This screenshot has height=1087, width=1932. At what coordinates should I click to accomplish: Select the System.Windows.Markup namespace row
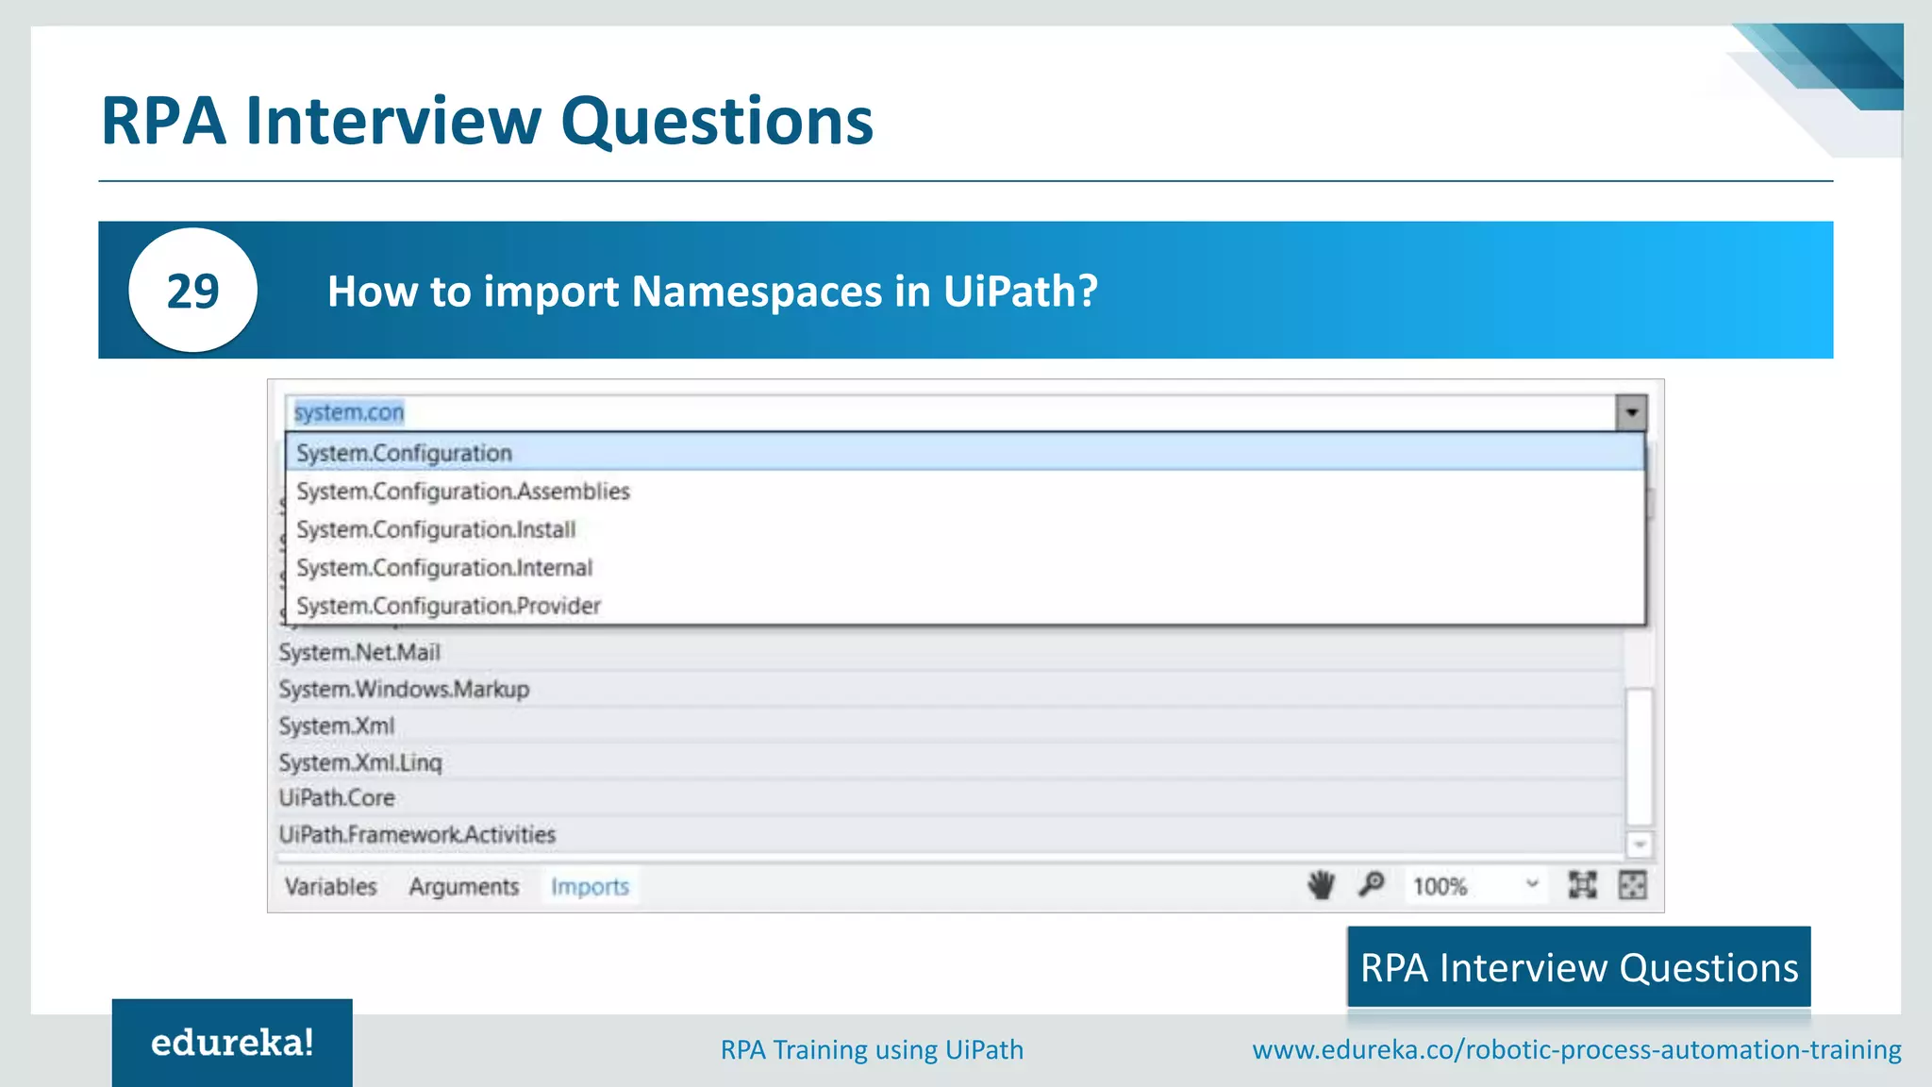(949, 689)
